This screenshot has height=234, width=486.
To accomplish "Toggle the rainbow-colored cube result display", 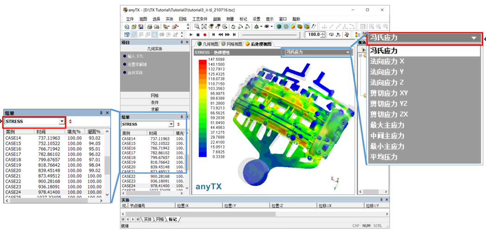I will [x=293, y=26].
